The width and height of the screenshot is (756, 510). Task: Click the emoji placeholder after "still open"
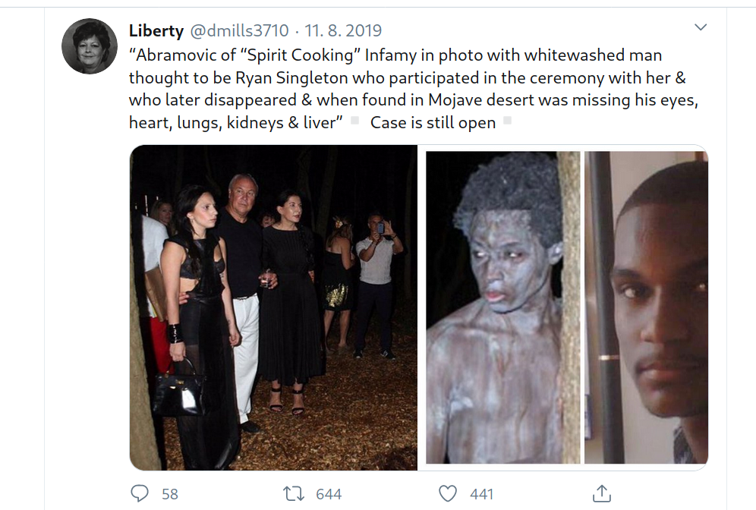pyautogui.click(x=507, y=121)
